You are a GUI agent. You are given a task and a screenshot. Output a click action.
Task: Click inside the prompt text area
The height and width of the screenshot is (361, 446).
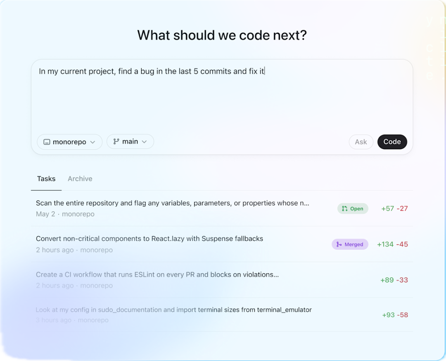222,96
